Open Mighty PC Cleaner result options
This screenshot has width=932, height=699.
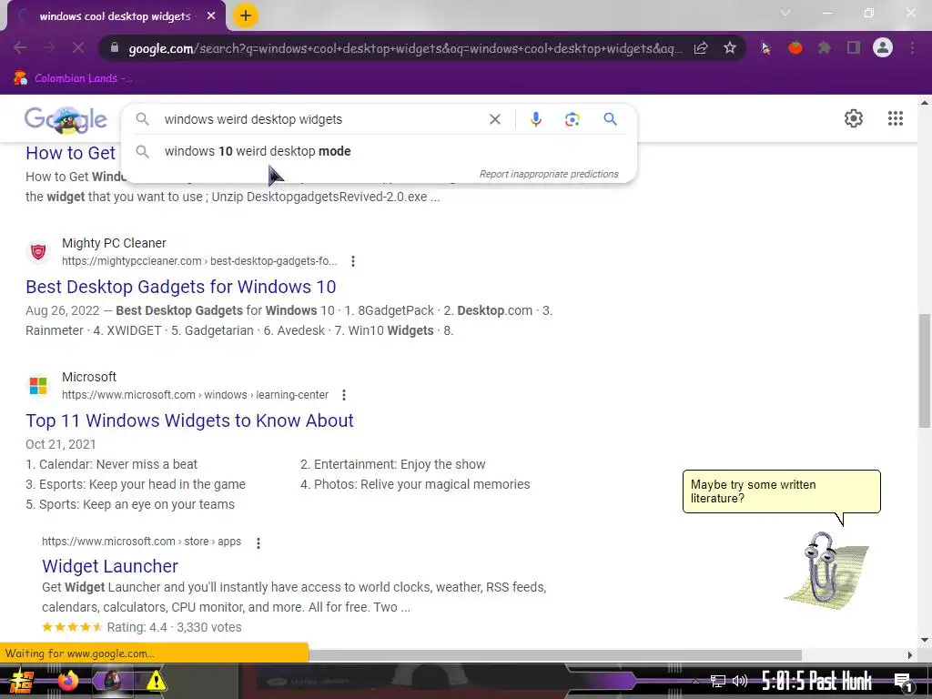[x=353, y=261]
